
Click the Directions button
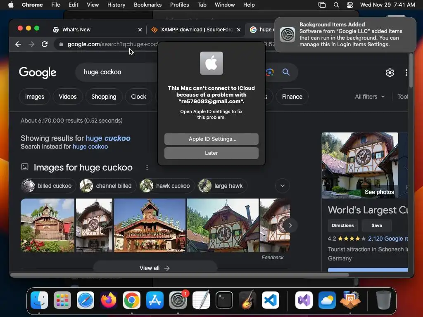(x=342, y=225)
